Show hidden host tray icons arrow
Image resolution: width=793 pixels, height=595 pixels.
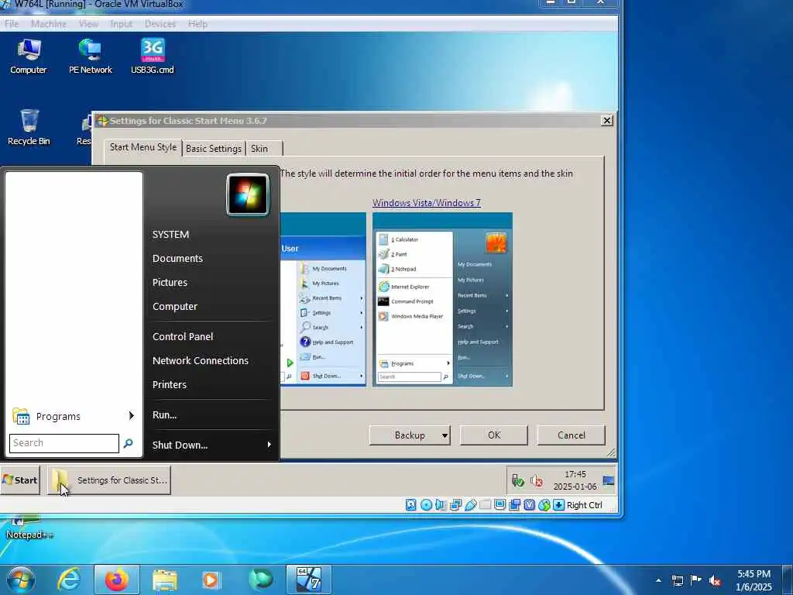point(658,581)
